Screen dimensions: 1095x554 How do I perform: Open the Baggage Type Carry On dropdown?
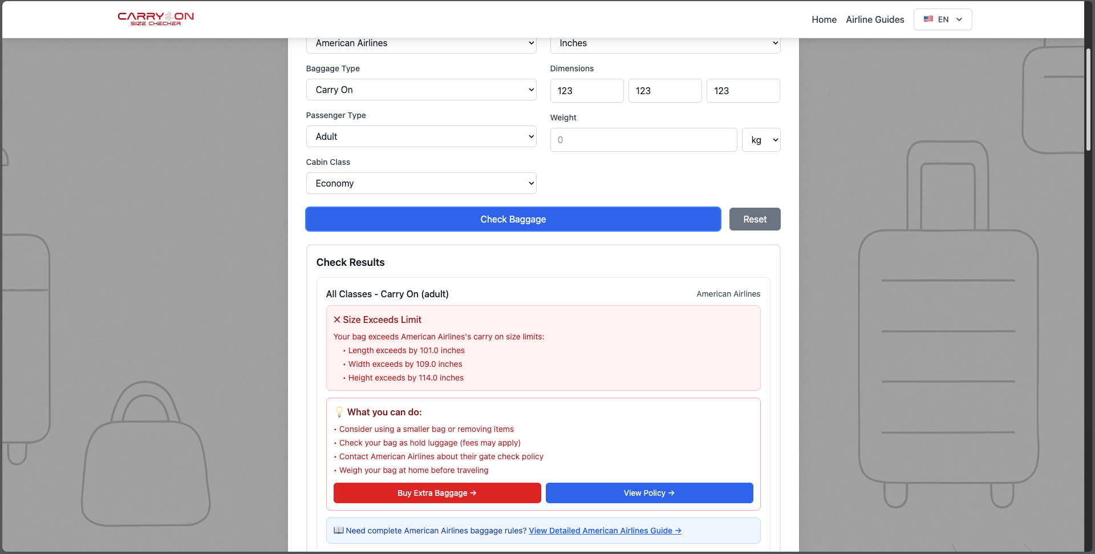coord(421,90)
